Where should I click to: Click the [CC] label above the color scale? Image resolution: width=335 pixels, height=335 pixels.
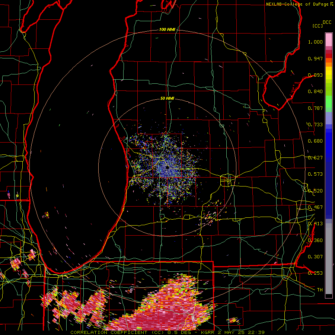[x=318, y=26]
